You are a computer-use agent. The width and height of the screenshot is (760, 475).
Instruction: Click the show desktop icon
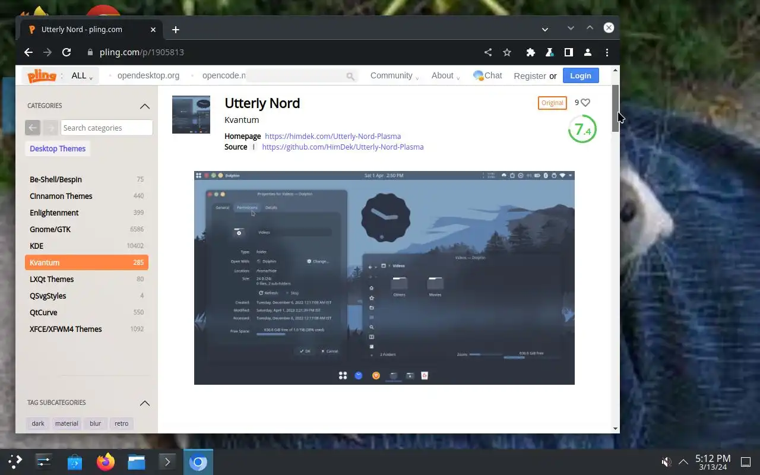point(745,461)
